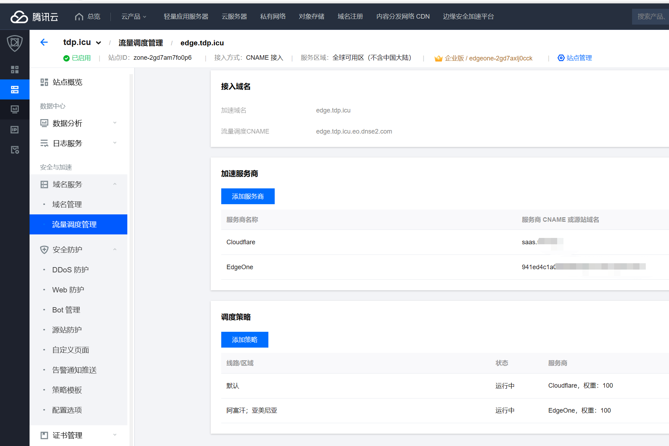Open Bot 管理 in sidebar
The height and width of the screenshot is (446, 669).
pos(66,310)
